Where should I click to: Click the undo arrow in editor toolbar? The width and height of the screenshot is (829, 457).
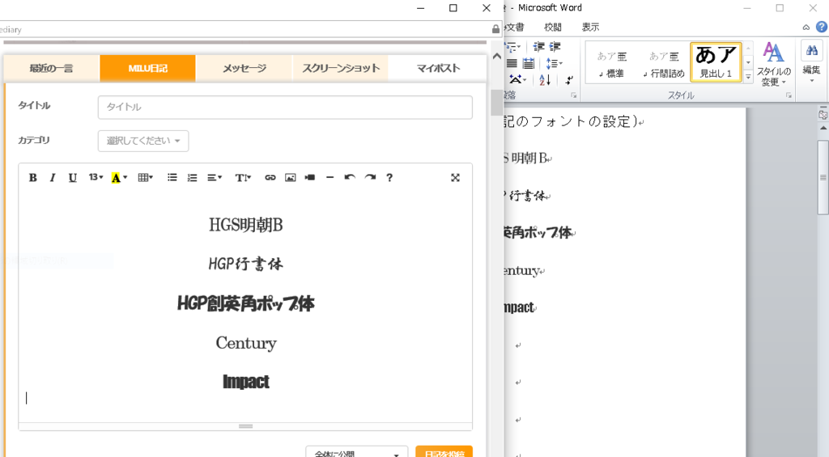pyautogui.click(x=350, y=178)
